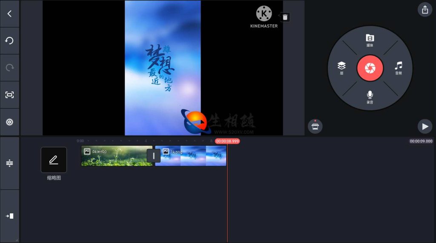Open project settings gear
This screenshot has height=243, width=436.
9,122
